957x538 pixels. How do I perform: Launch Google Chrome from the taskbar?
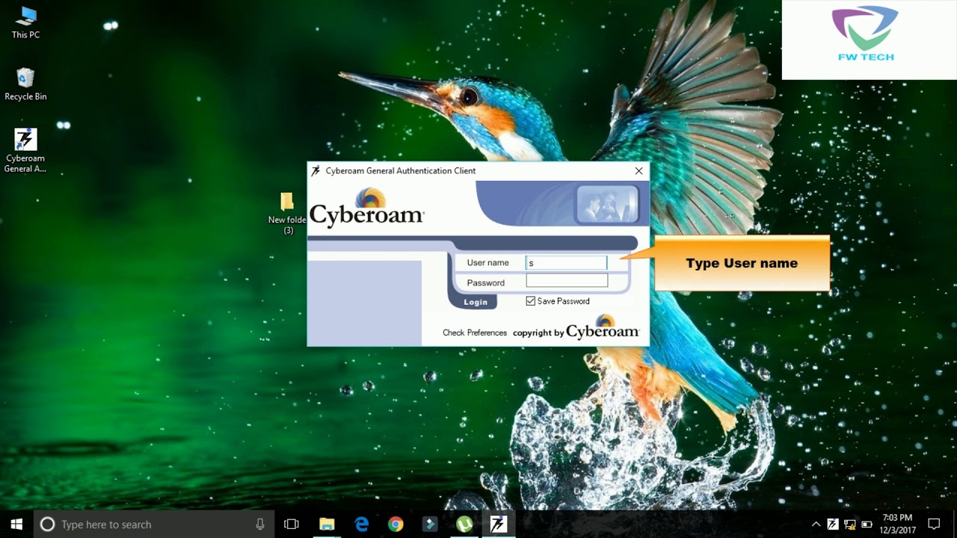(396, 524)
